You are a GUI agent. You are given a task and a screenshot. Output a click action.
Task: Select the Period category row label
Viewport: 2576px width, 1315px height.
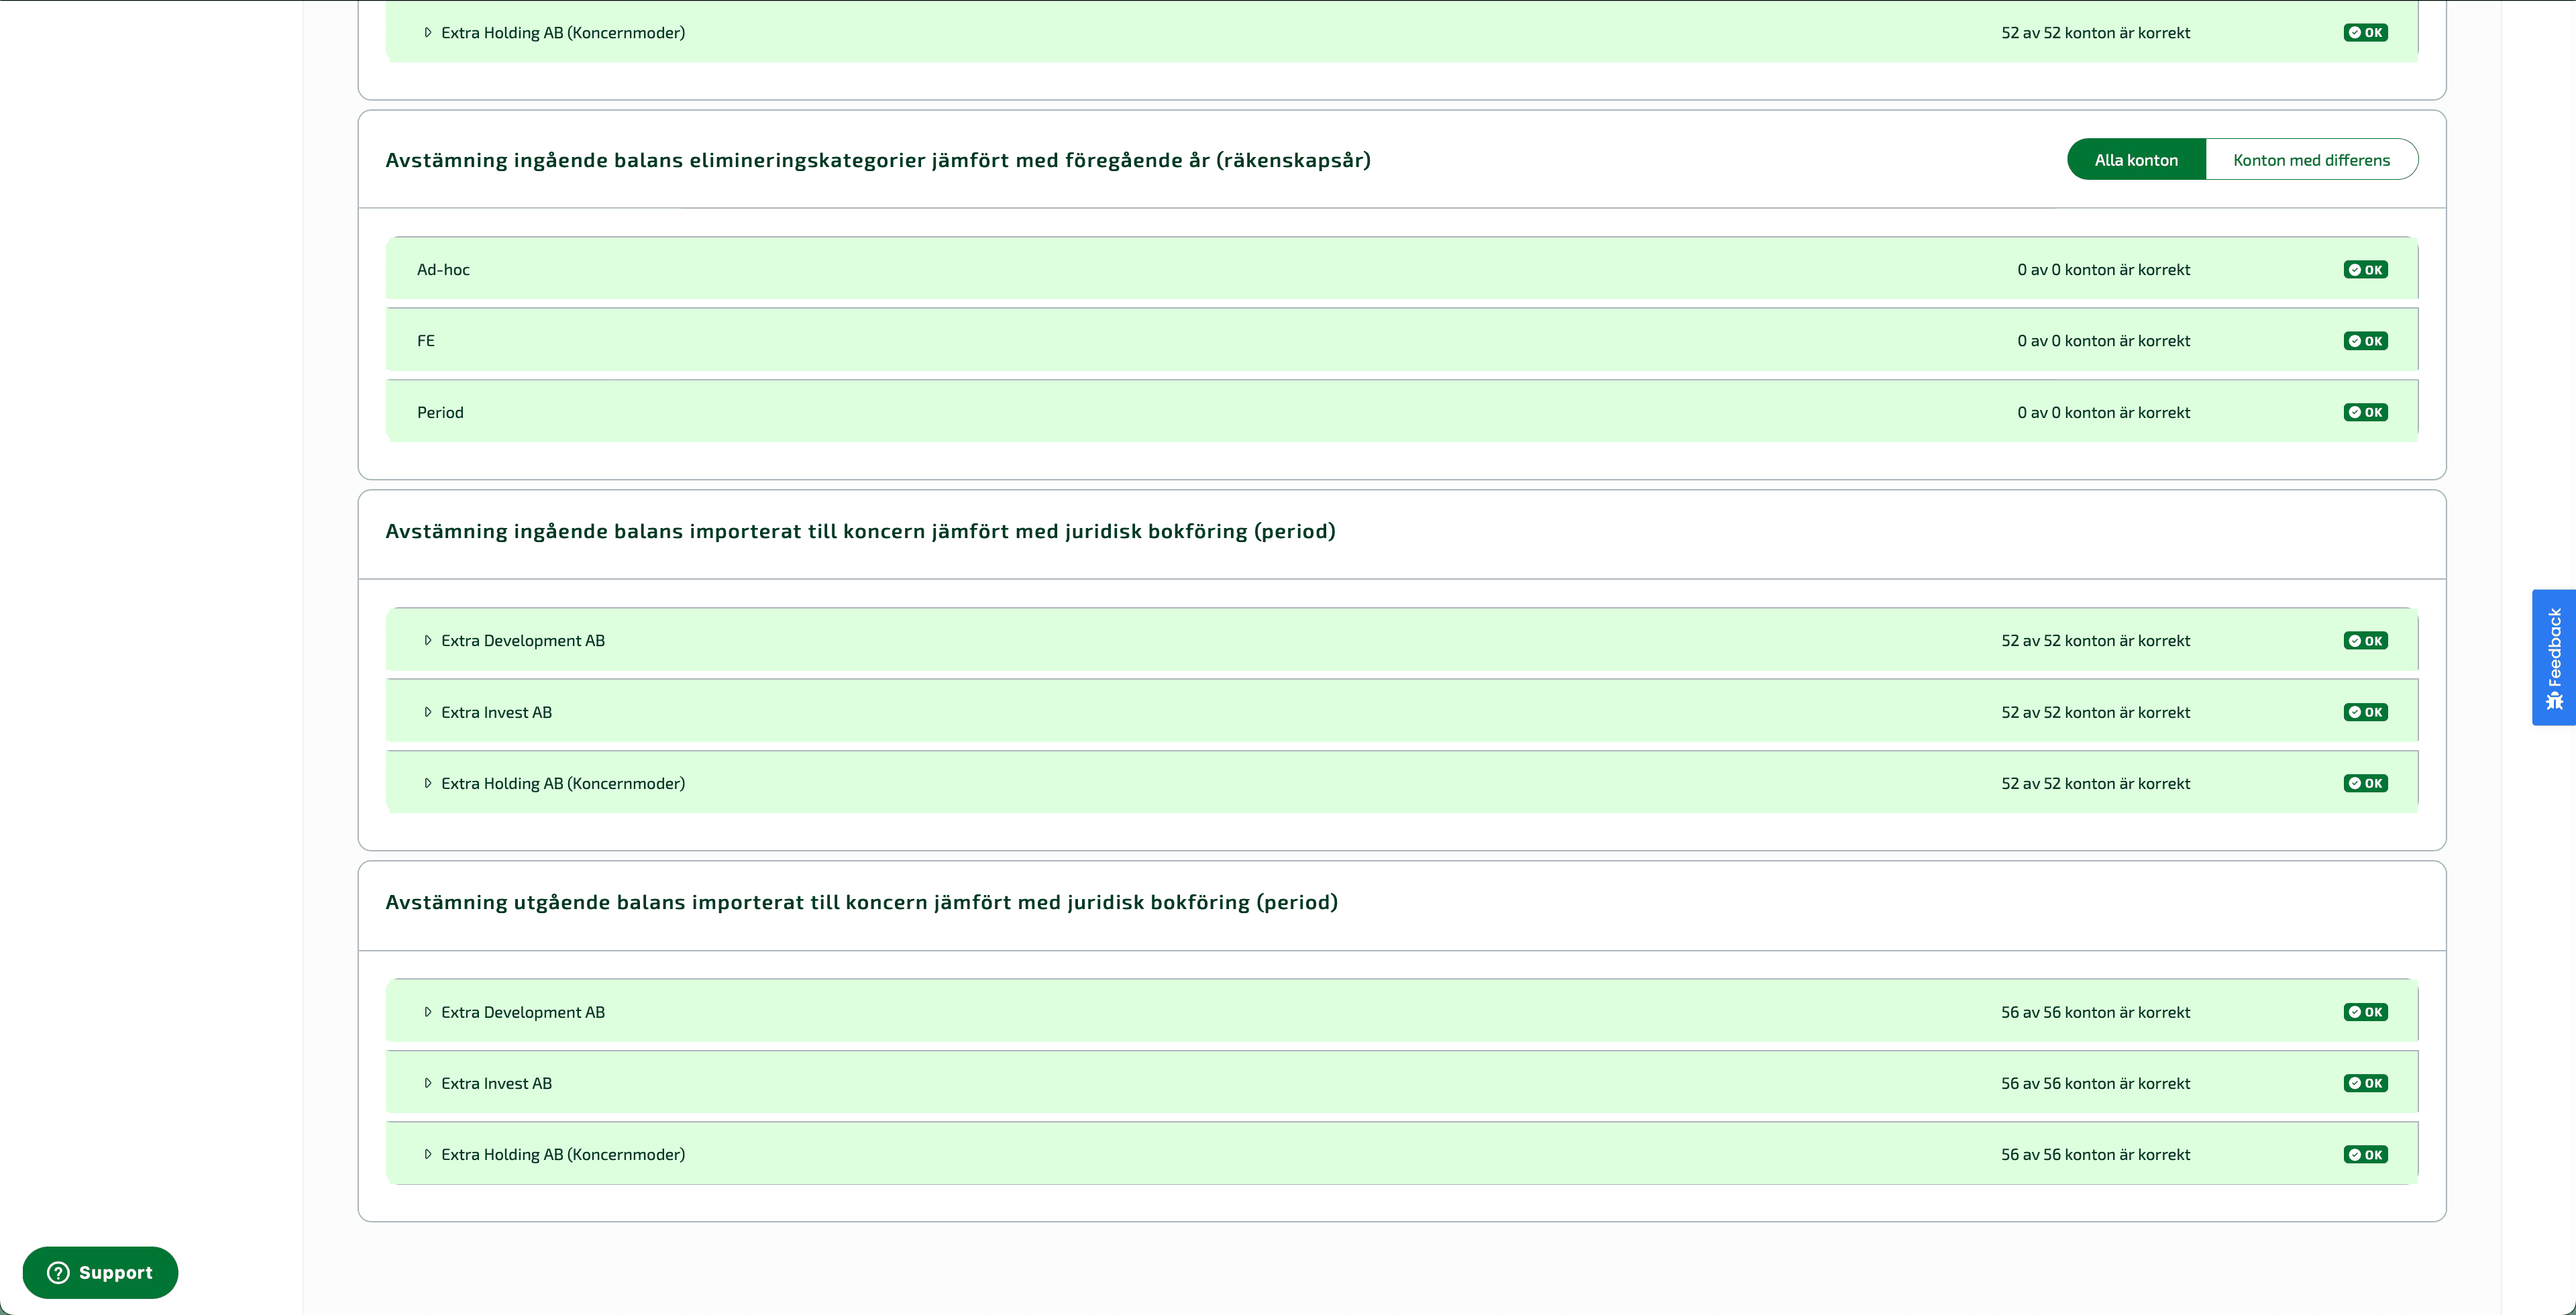click(x=440, y=412)
